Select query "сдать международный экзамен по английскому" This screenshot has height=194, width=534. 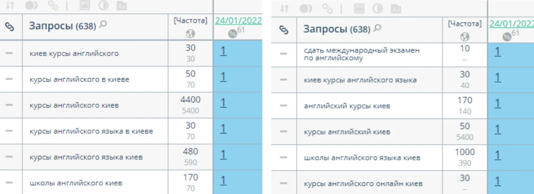(361, 54)
